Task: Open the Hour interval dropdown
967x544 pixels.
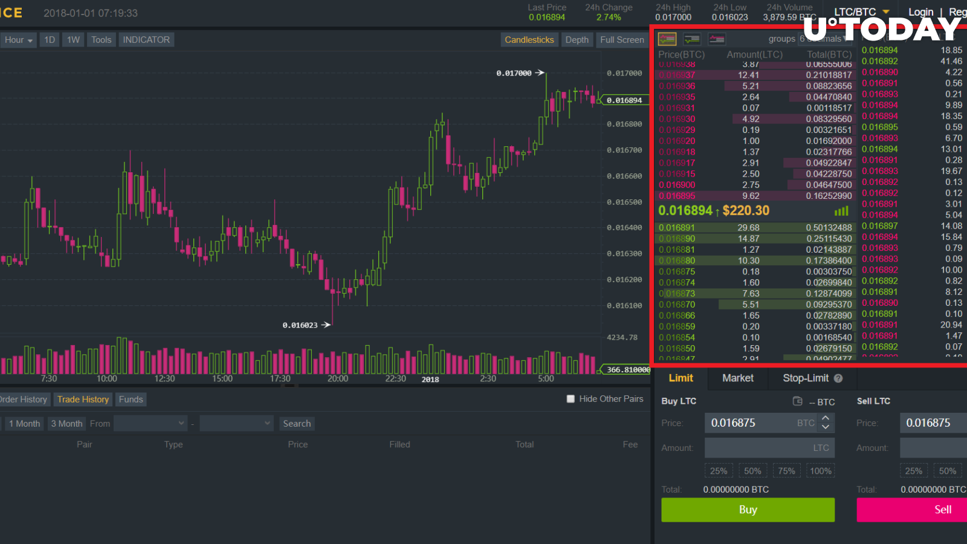Action: pyautogui.click(x=18, y=40)
